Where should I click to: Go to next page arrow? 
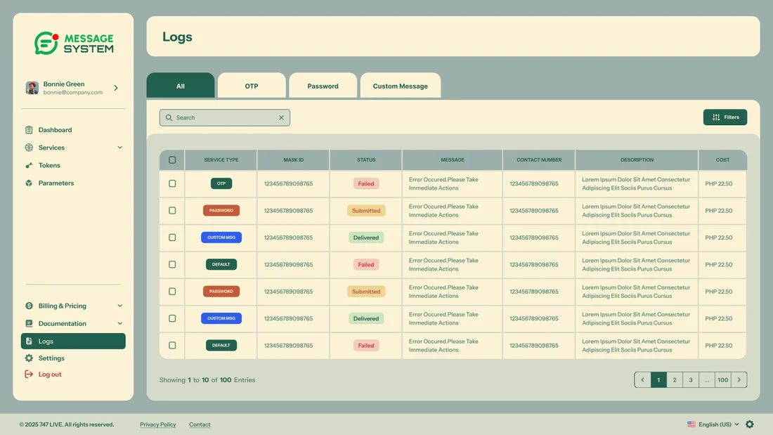coord(739,379)
